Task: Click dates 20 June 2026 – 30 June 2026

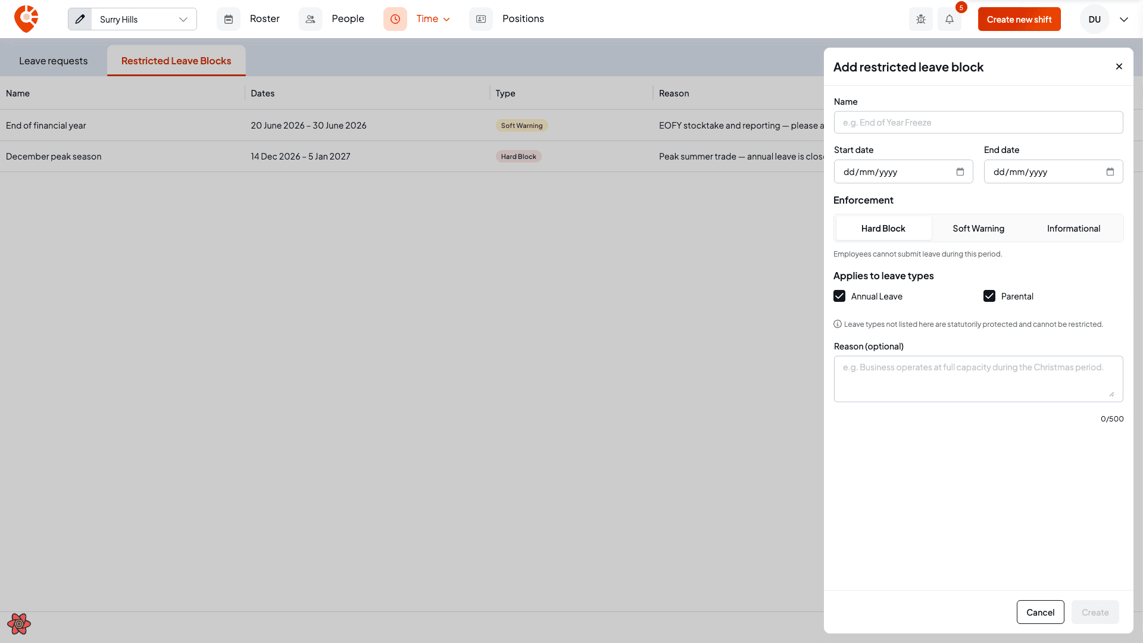Action: click(x=308, y=125)
